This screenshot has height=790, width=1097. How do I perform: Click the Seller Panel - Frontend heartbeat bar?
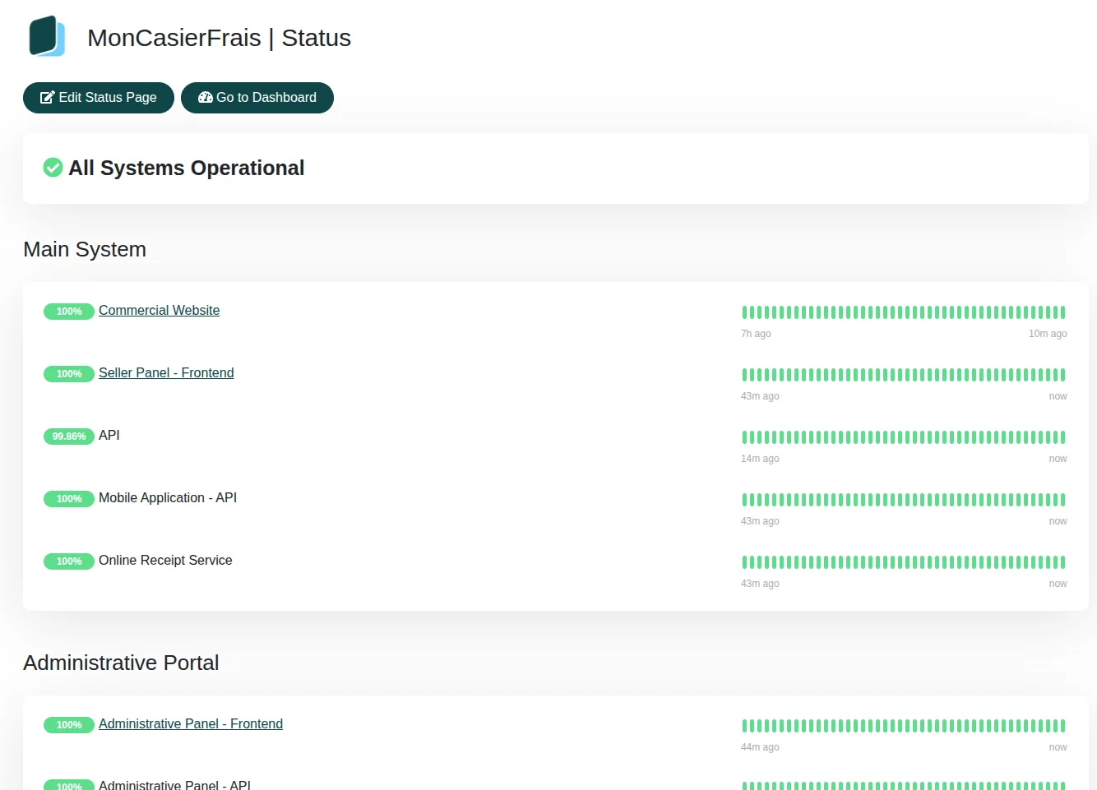(904, 375)
